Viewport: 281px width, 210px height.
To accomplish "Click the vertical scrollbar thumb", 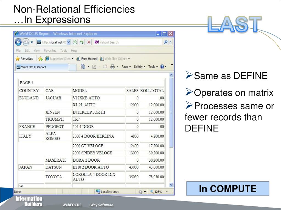I will click(171, 112).
